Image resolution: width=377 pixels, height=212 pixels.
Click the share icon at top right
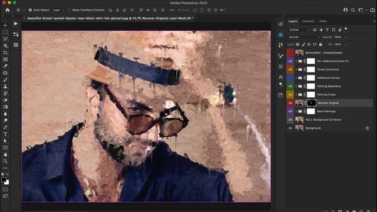coord(372,10)
